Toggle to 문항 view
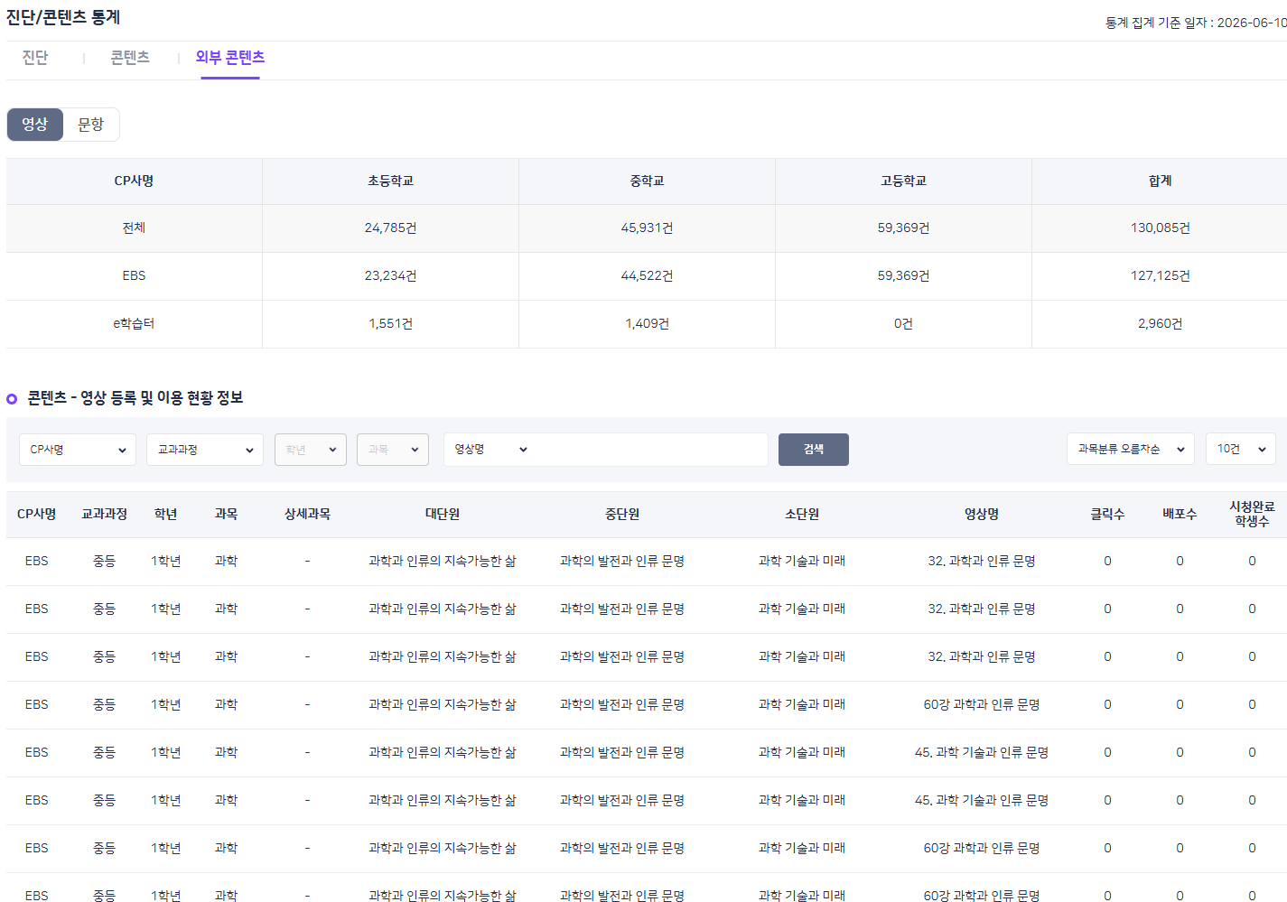 (x=91, y=125)
